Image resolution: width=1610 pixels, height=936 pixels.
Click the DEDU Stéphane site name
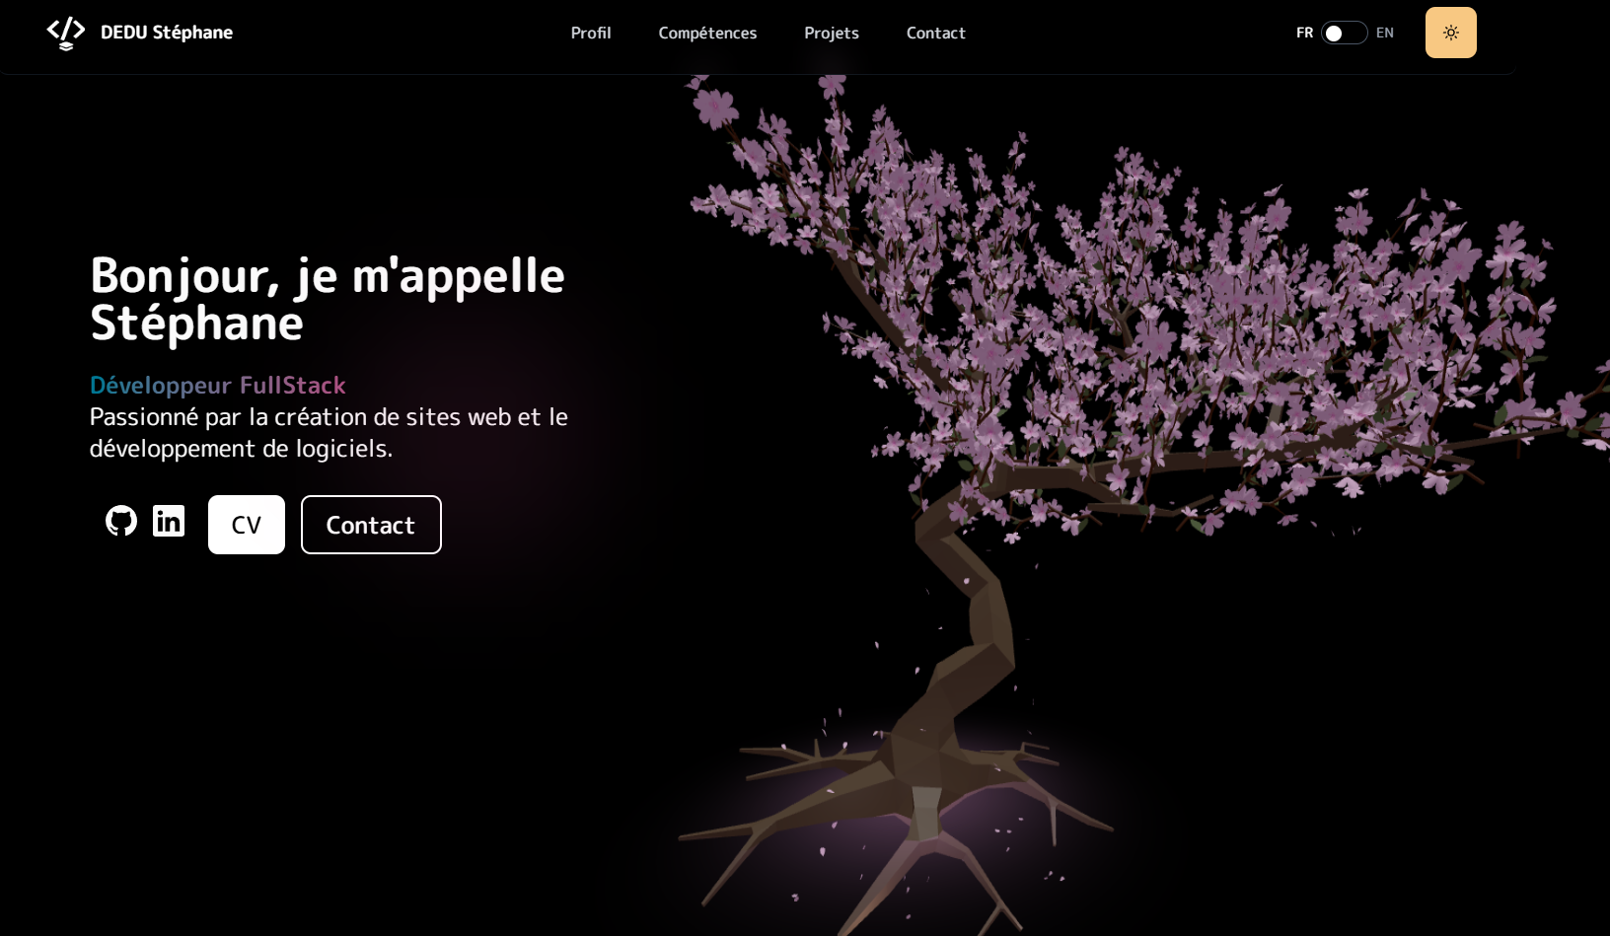point(167,33)
